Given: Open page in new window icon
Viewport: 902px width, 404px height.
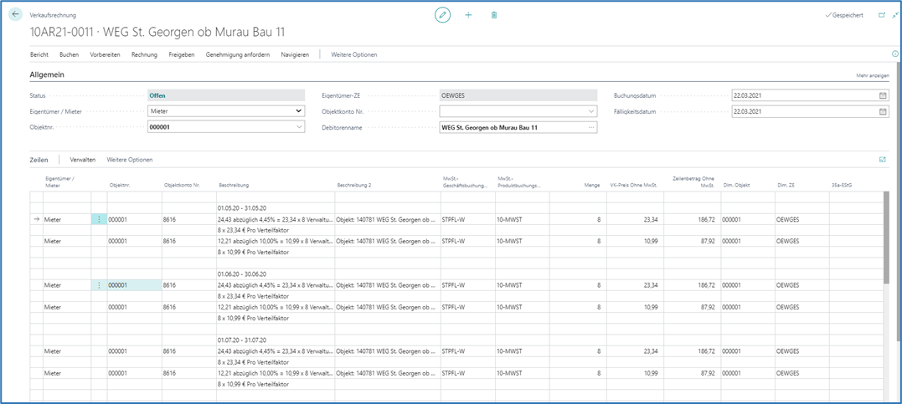Looking at the screenshot, I should click(x=881, y=15).
